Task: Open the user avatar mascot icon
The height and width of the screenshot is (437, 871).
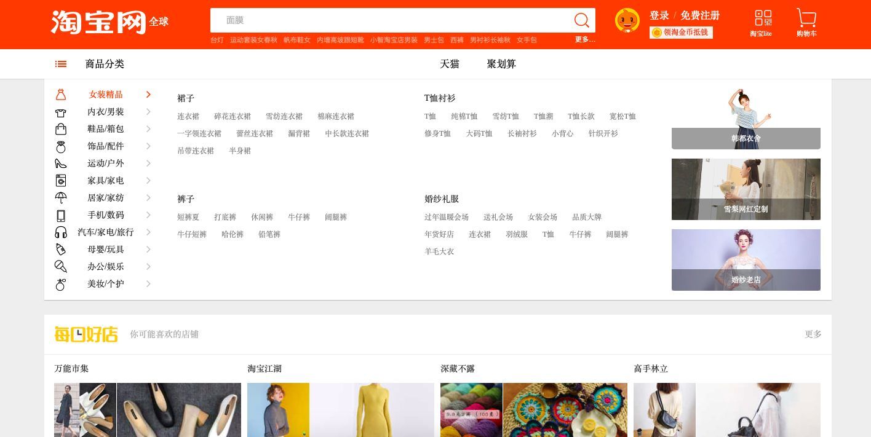Action: pyautogui.click(x=627, y=20)
